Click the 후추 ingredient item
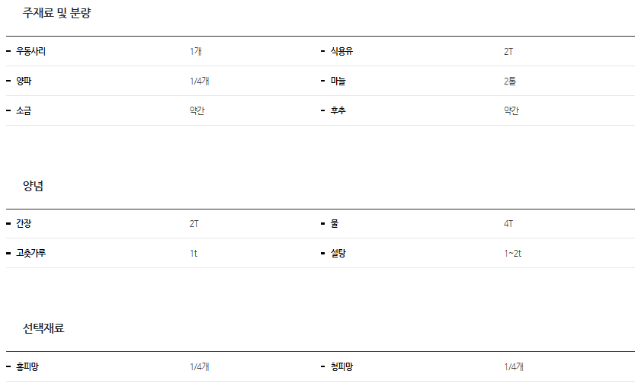Image resolution: width=638 pixels, height=387 pixels. click(338, 111)
